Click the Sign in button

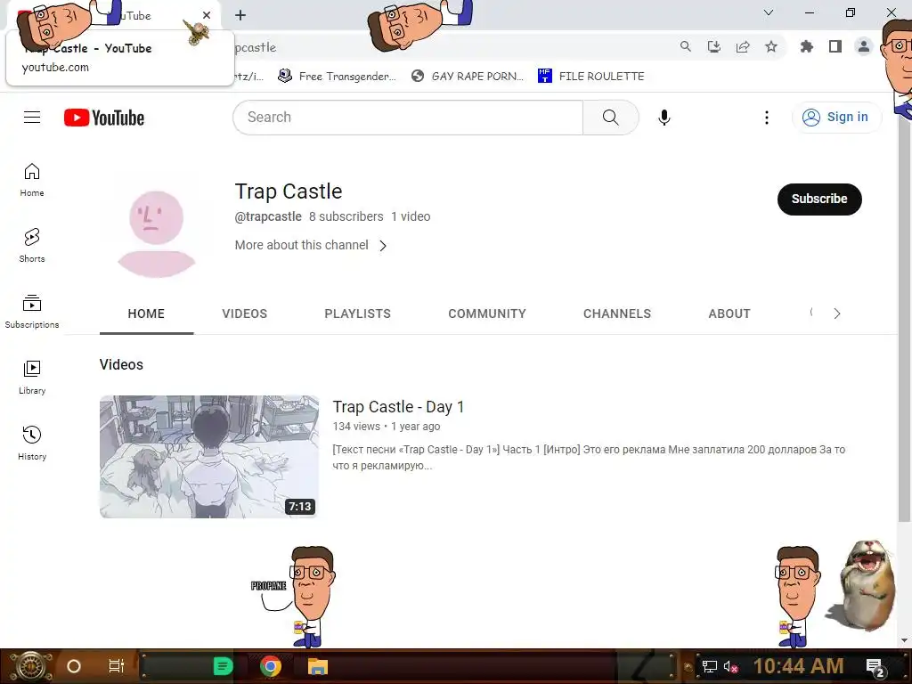[836, 118]
